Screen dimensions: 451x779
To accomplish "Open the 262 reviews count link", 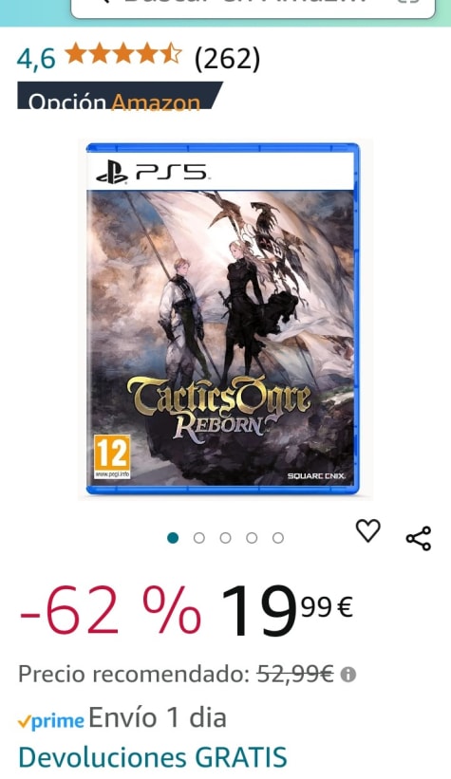I will pos(227,59).
